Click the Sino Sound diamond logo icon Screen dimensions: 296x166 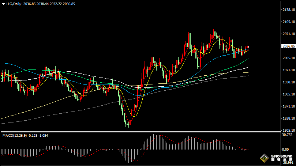pos(264,158)
